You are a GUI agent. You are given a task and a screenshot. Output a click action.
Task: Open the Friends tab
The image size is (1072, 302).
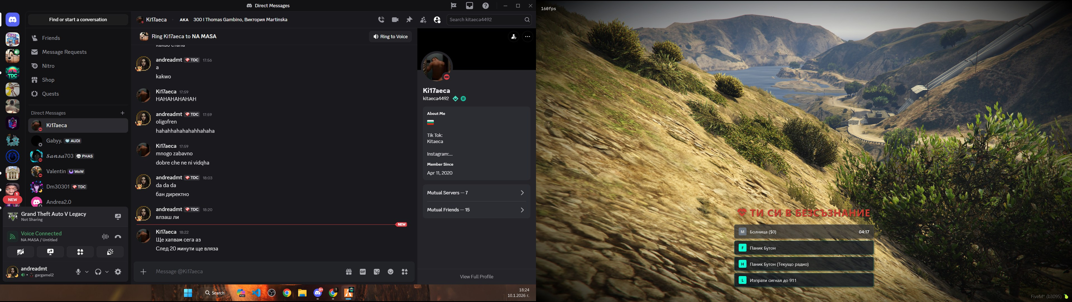(51, 38)
